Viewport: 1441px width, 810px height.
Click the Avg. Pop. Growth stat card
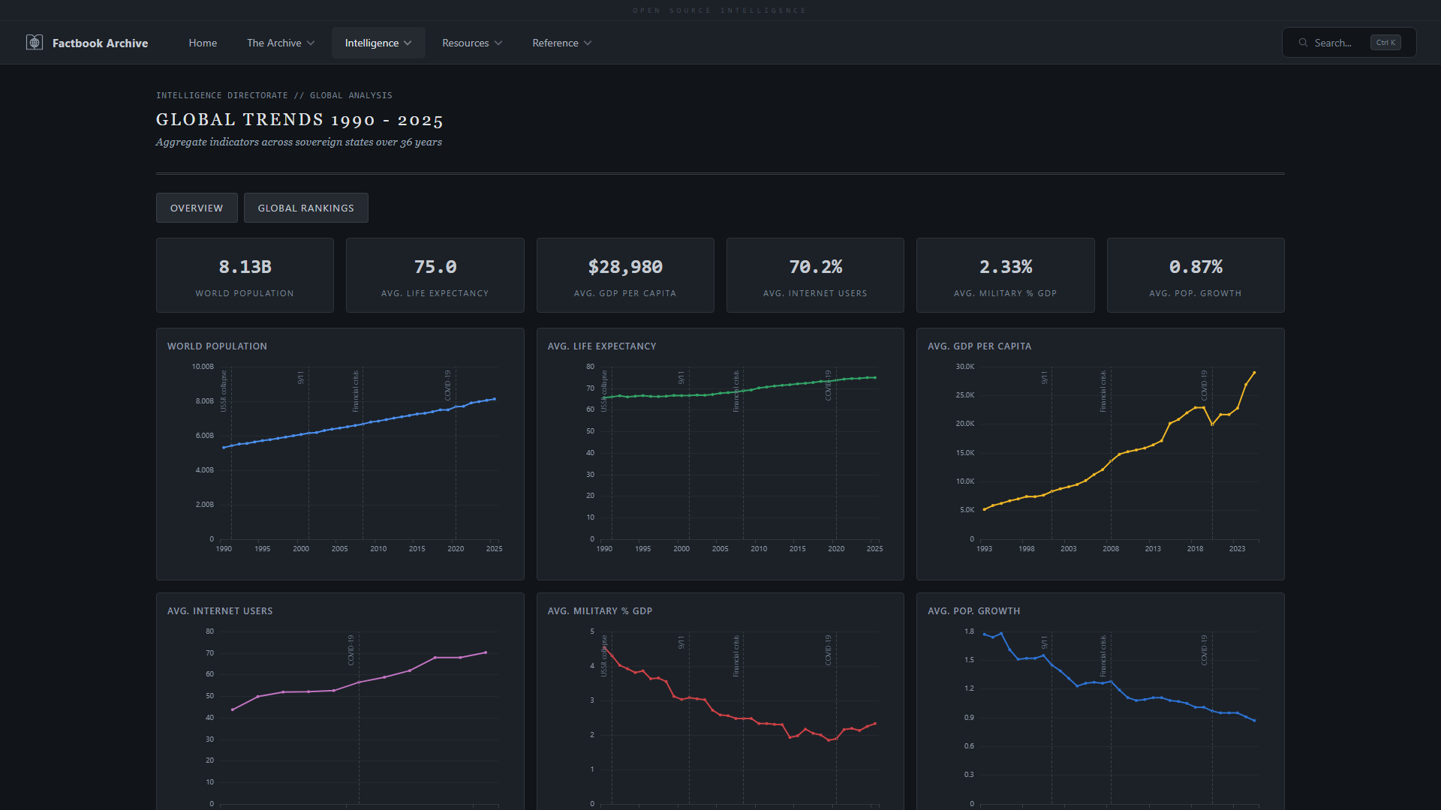[x=1195, y=275]
